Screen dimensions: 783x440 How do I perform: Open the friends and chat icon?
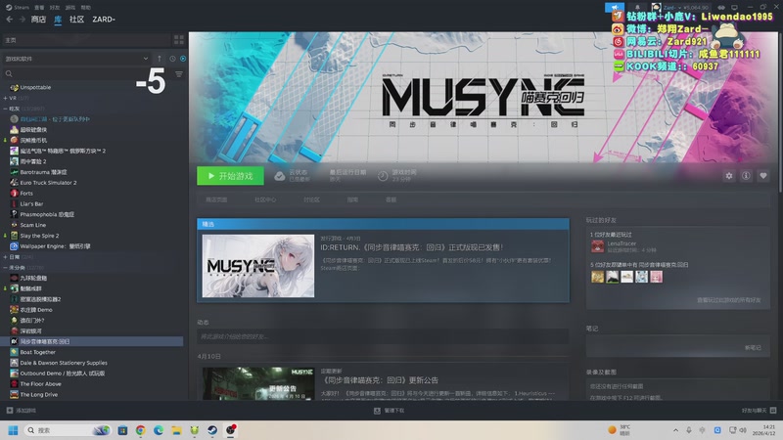pos(773,410)
